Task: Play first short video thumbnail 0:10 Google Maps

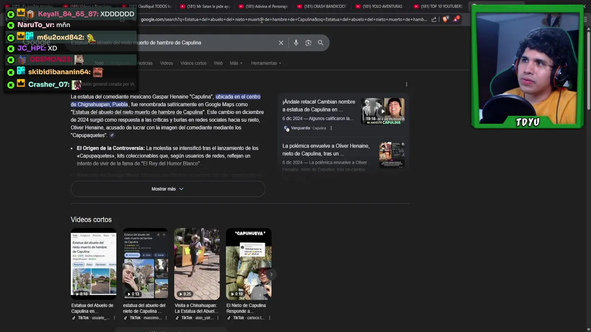Action: click(93, 264)
